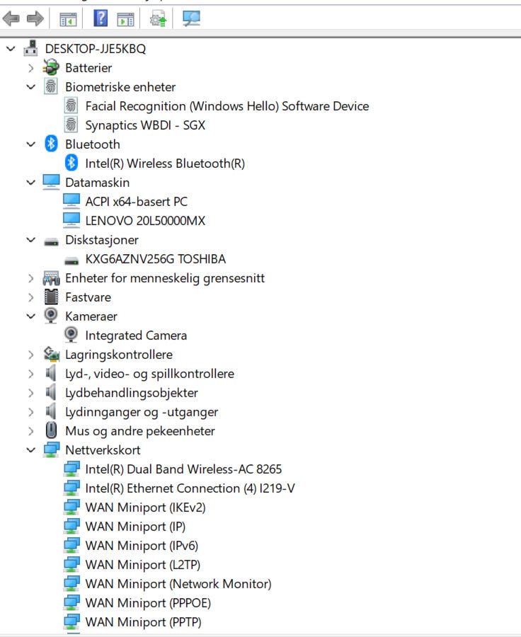This screenshot has height=637, width=521.
Task: Collapse the Bluetooth category
Action: click(31, 144)
